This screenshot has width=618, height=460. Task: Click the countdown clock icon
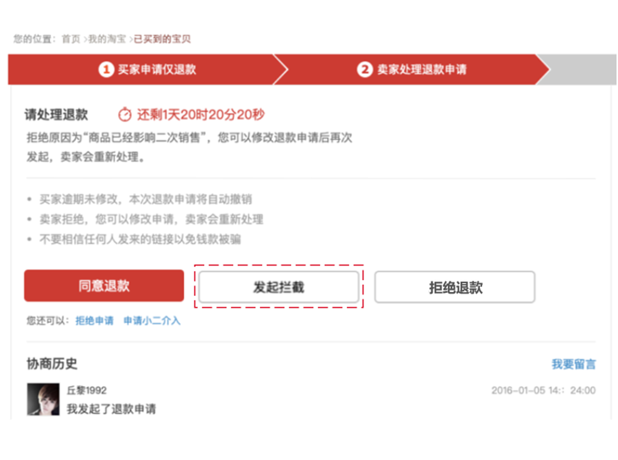125,114
